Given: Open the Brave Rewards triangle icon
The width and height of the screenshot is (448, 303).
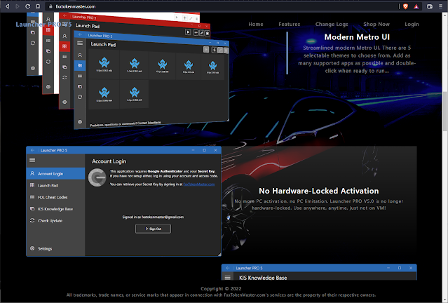Looking at the screenshot, I should click(416, 6).
